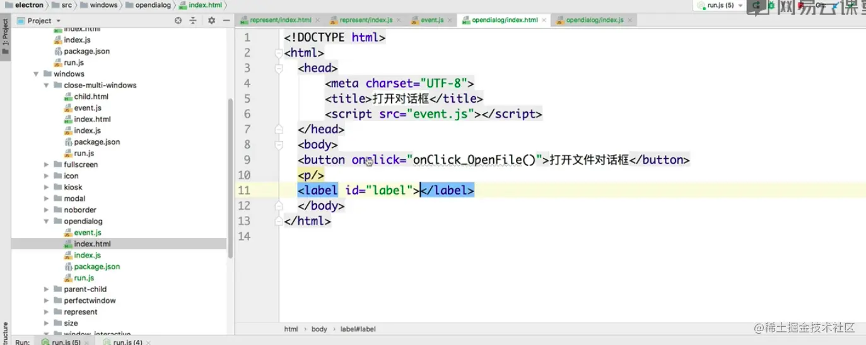Expand the represent folder
The width and height of the screenshot is (866, 345).
coord(47,312)
